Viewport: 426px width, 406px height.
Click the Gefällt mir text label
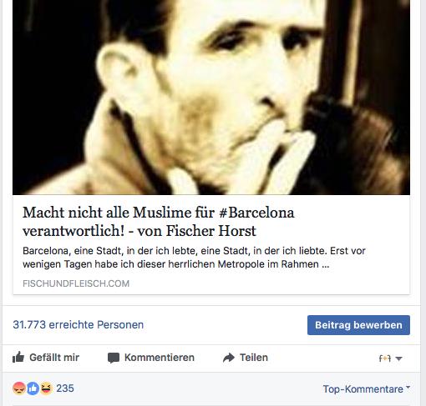54,358
